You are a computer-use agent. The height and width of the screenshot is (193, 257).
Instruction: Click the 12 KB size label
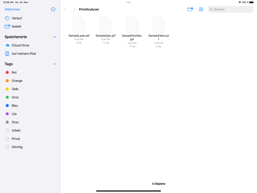106,43
